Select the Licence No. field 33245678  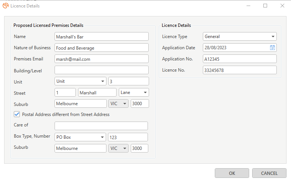coord(239,70)
